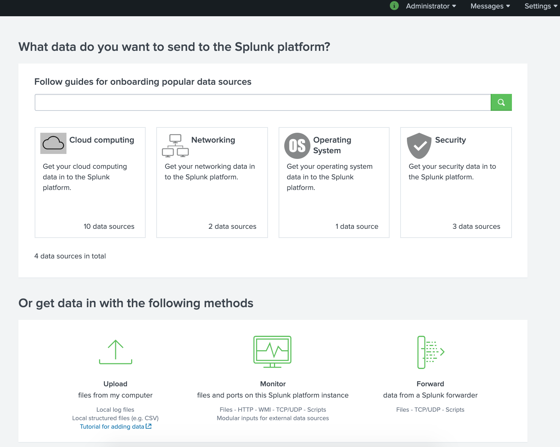This screenshot has width=560, height=447.
Task: Click the Operating System OS icon
Action: (297, 146)
